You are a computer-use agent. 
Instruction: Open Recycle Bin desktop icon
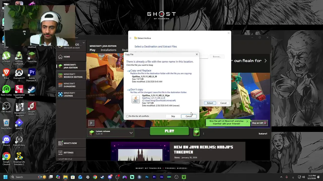point(6,124)
